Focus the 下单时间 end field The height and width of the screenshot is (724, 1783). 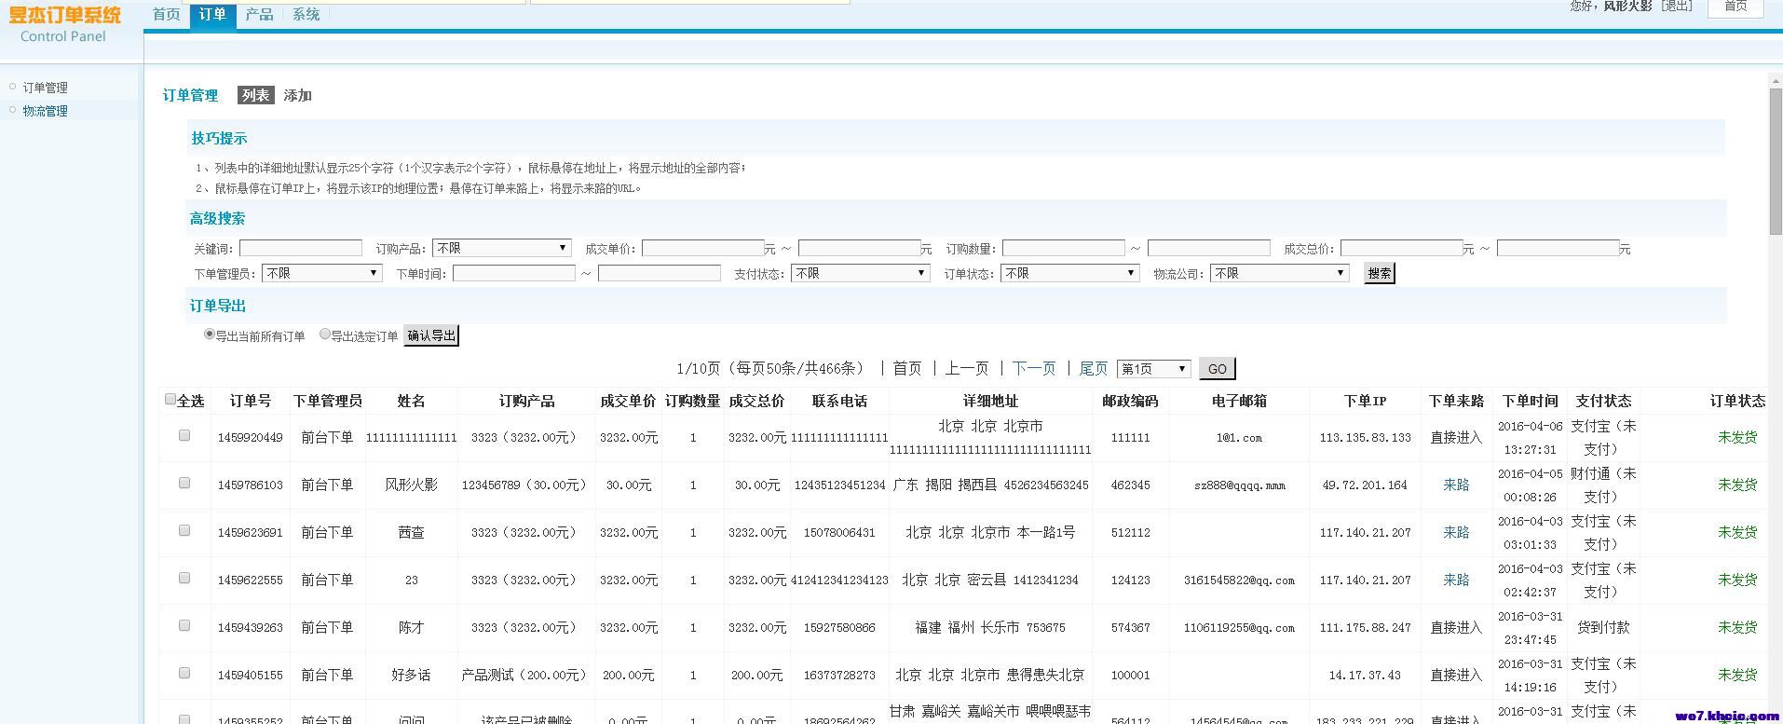coord(660,273)
